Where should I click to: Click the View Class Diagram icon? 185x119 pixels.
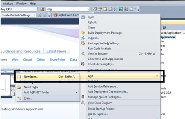click(x=83, y=103)
